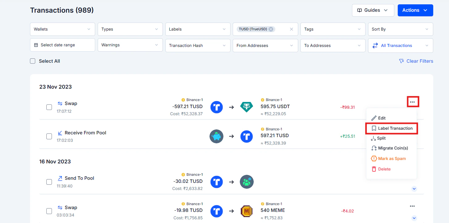Click the +₹25.51 gain value
This screenshot has width=449, height=223.
click(348, 136)
